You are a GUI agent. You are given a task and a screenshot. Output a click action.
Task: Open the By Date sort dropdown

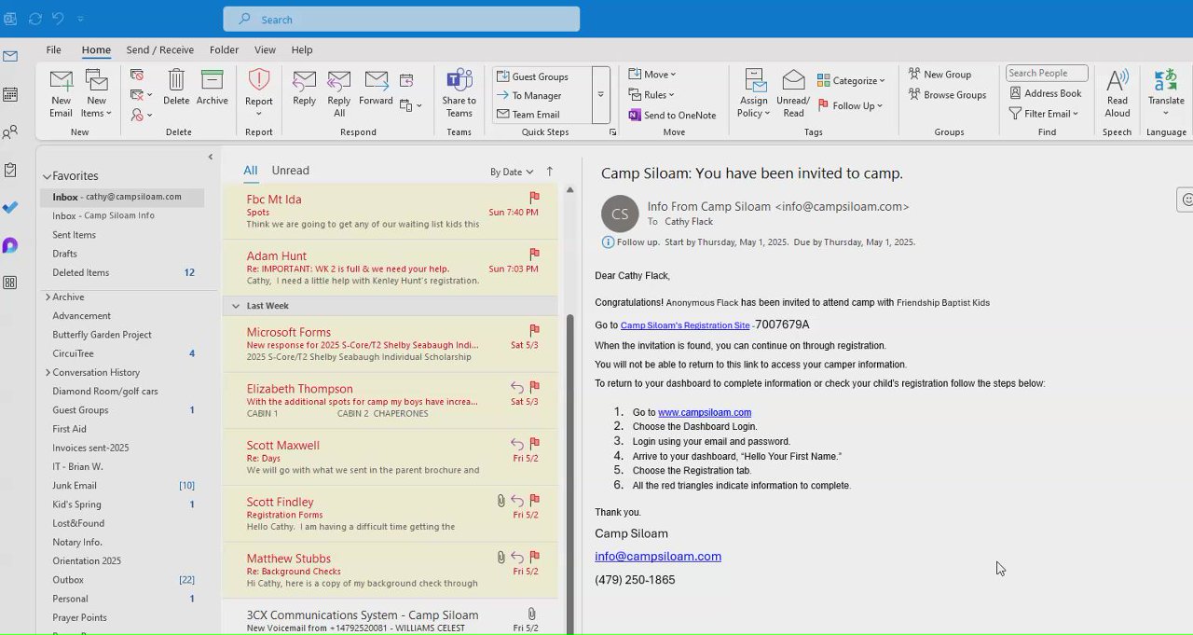512,172
